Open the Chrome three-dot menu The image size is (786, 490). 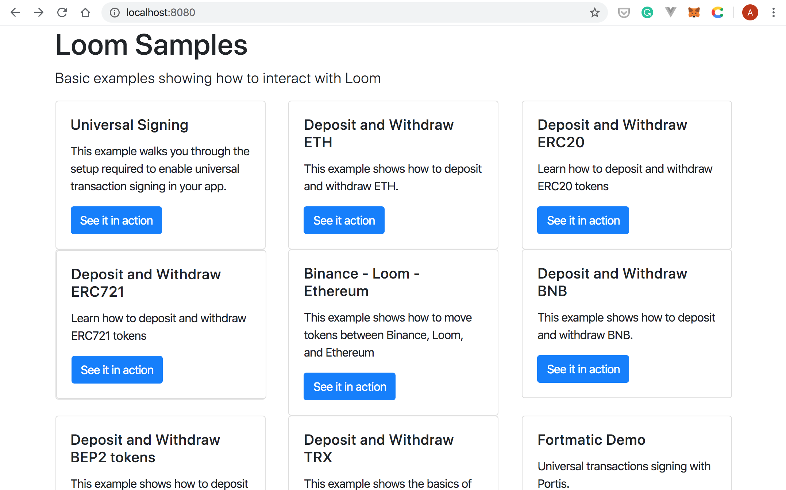click(x=774, y=13)
